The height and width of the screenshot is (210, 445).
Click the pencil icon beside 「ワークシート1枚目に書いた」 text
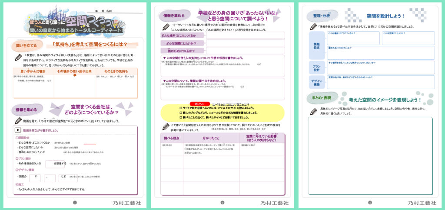[x=166, y=27]
